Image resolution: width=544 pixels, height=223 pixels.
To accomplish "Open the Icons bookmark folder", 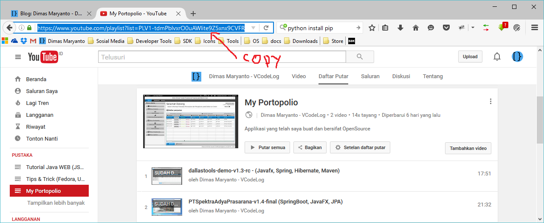I will [206, 41].
